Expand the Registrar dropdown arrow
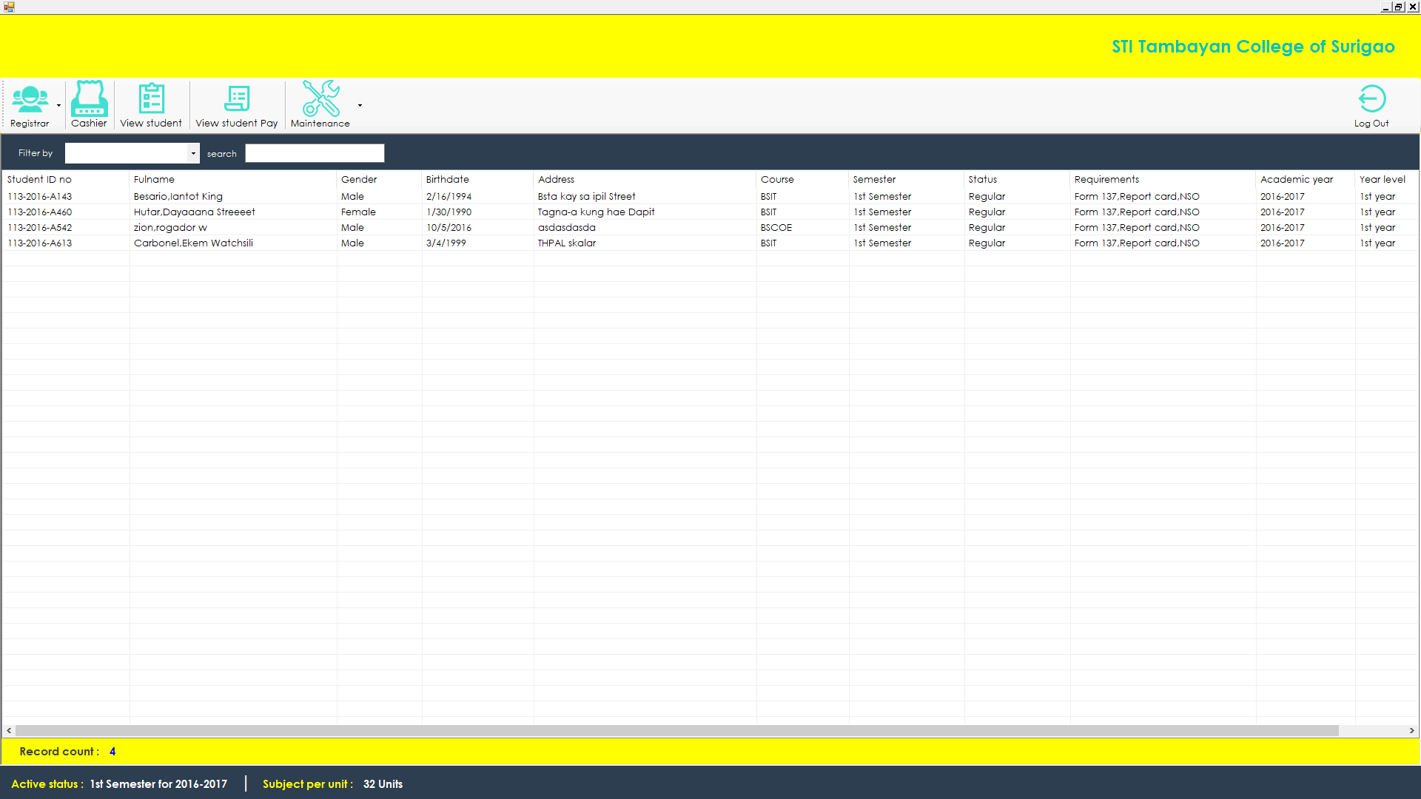This screenshot has height=799, width=1421. [x=59, y=105]
